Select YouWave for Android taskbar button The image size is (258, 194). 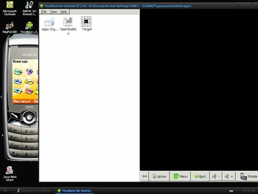[x=75, y=190]
